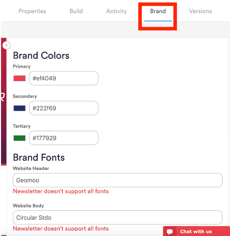Expand the collapsed side panel arrow

6,45
